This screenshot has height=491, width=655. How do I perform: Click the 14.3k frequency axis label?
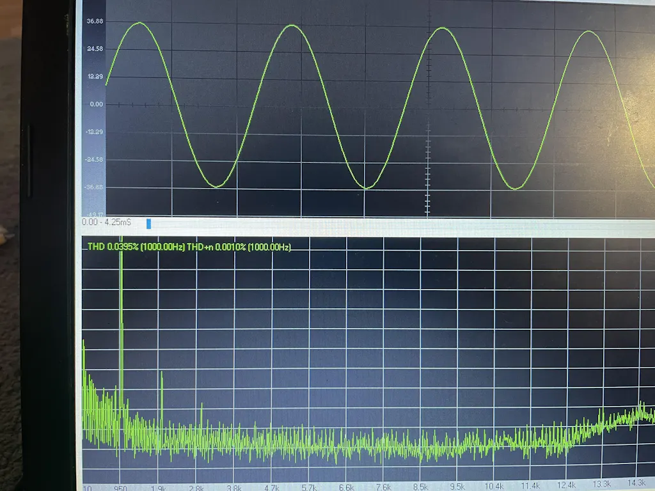click(x=636, y=483)
